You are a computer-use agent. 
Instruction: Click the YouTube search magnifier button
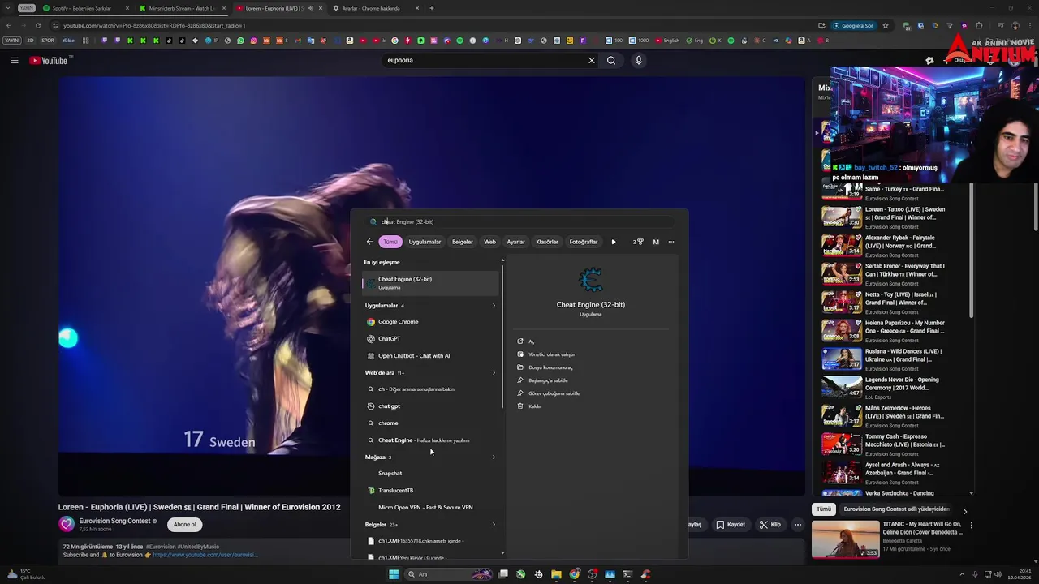(x=611, y=60)
